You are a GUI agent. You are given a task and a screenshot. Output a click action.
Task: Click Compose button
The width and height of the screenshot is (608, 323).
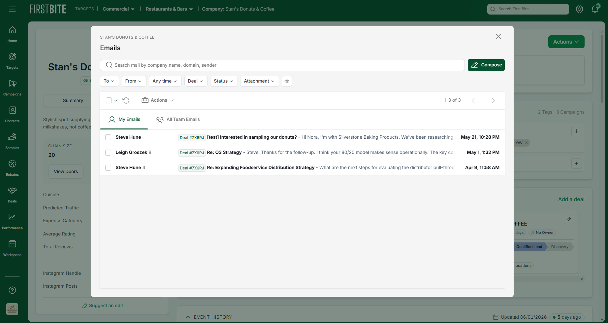[x=486, y=65]
